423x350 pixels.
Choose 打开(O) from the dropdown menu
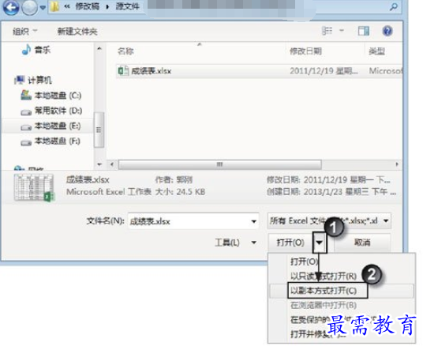pos(304,262)
